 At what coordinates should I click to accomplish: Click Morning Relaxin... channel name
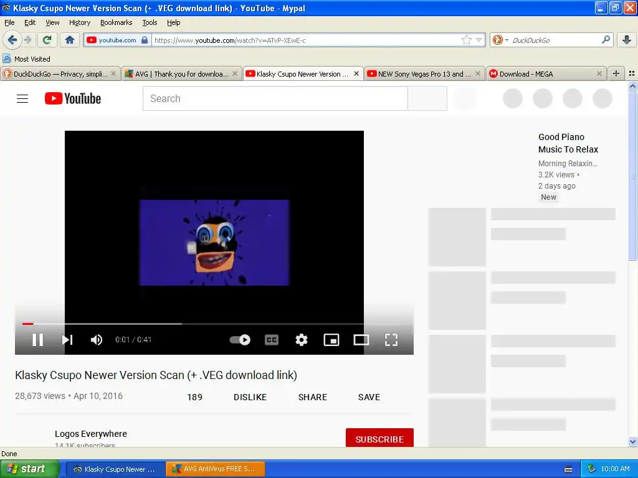pyautogui.click(x=568, y=164)
